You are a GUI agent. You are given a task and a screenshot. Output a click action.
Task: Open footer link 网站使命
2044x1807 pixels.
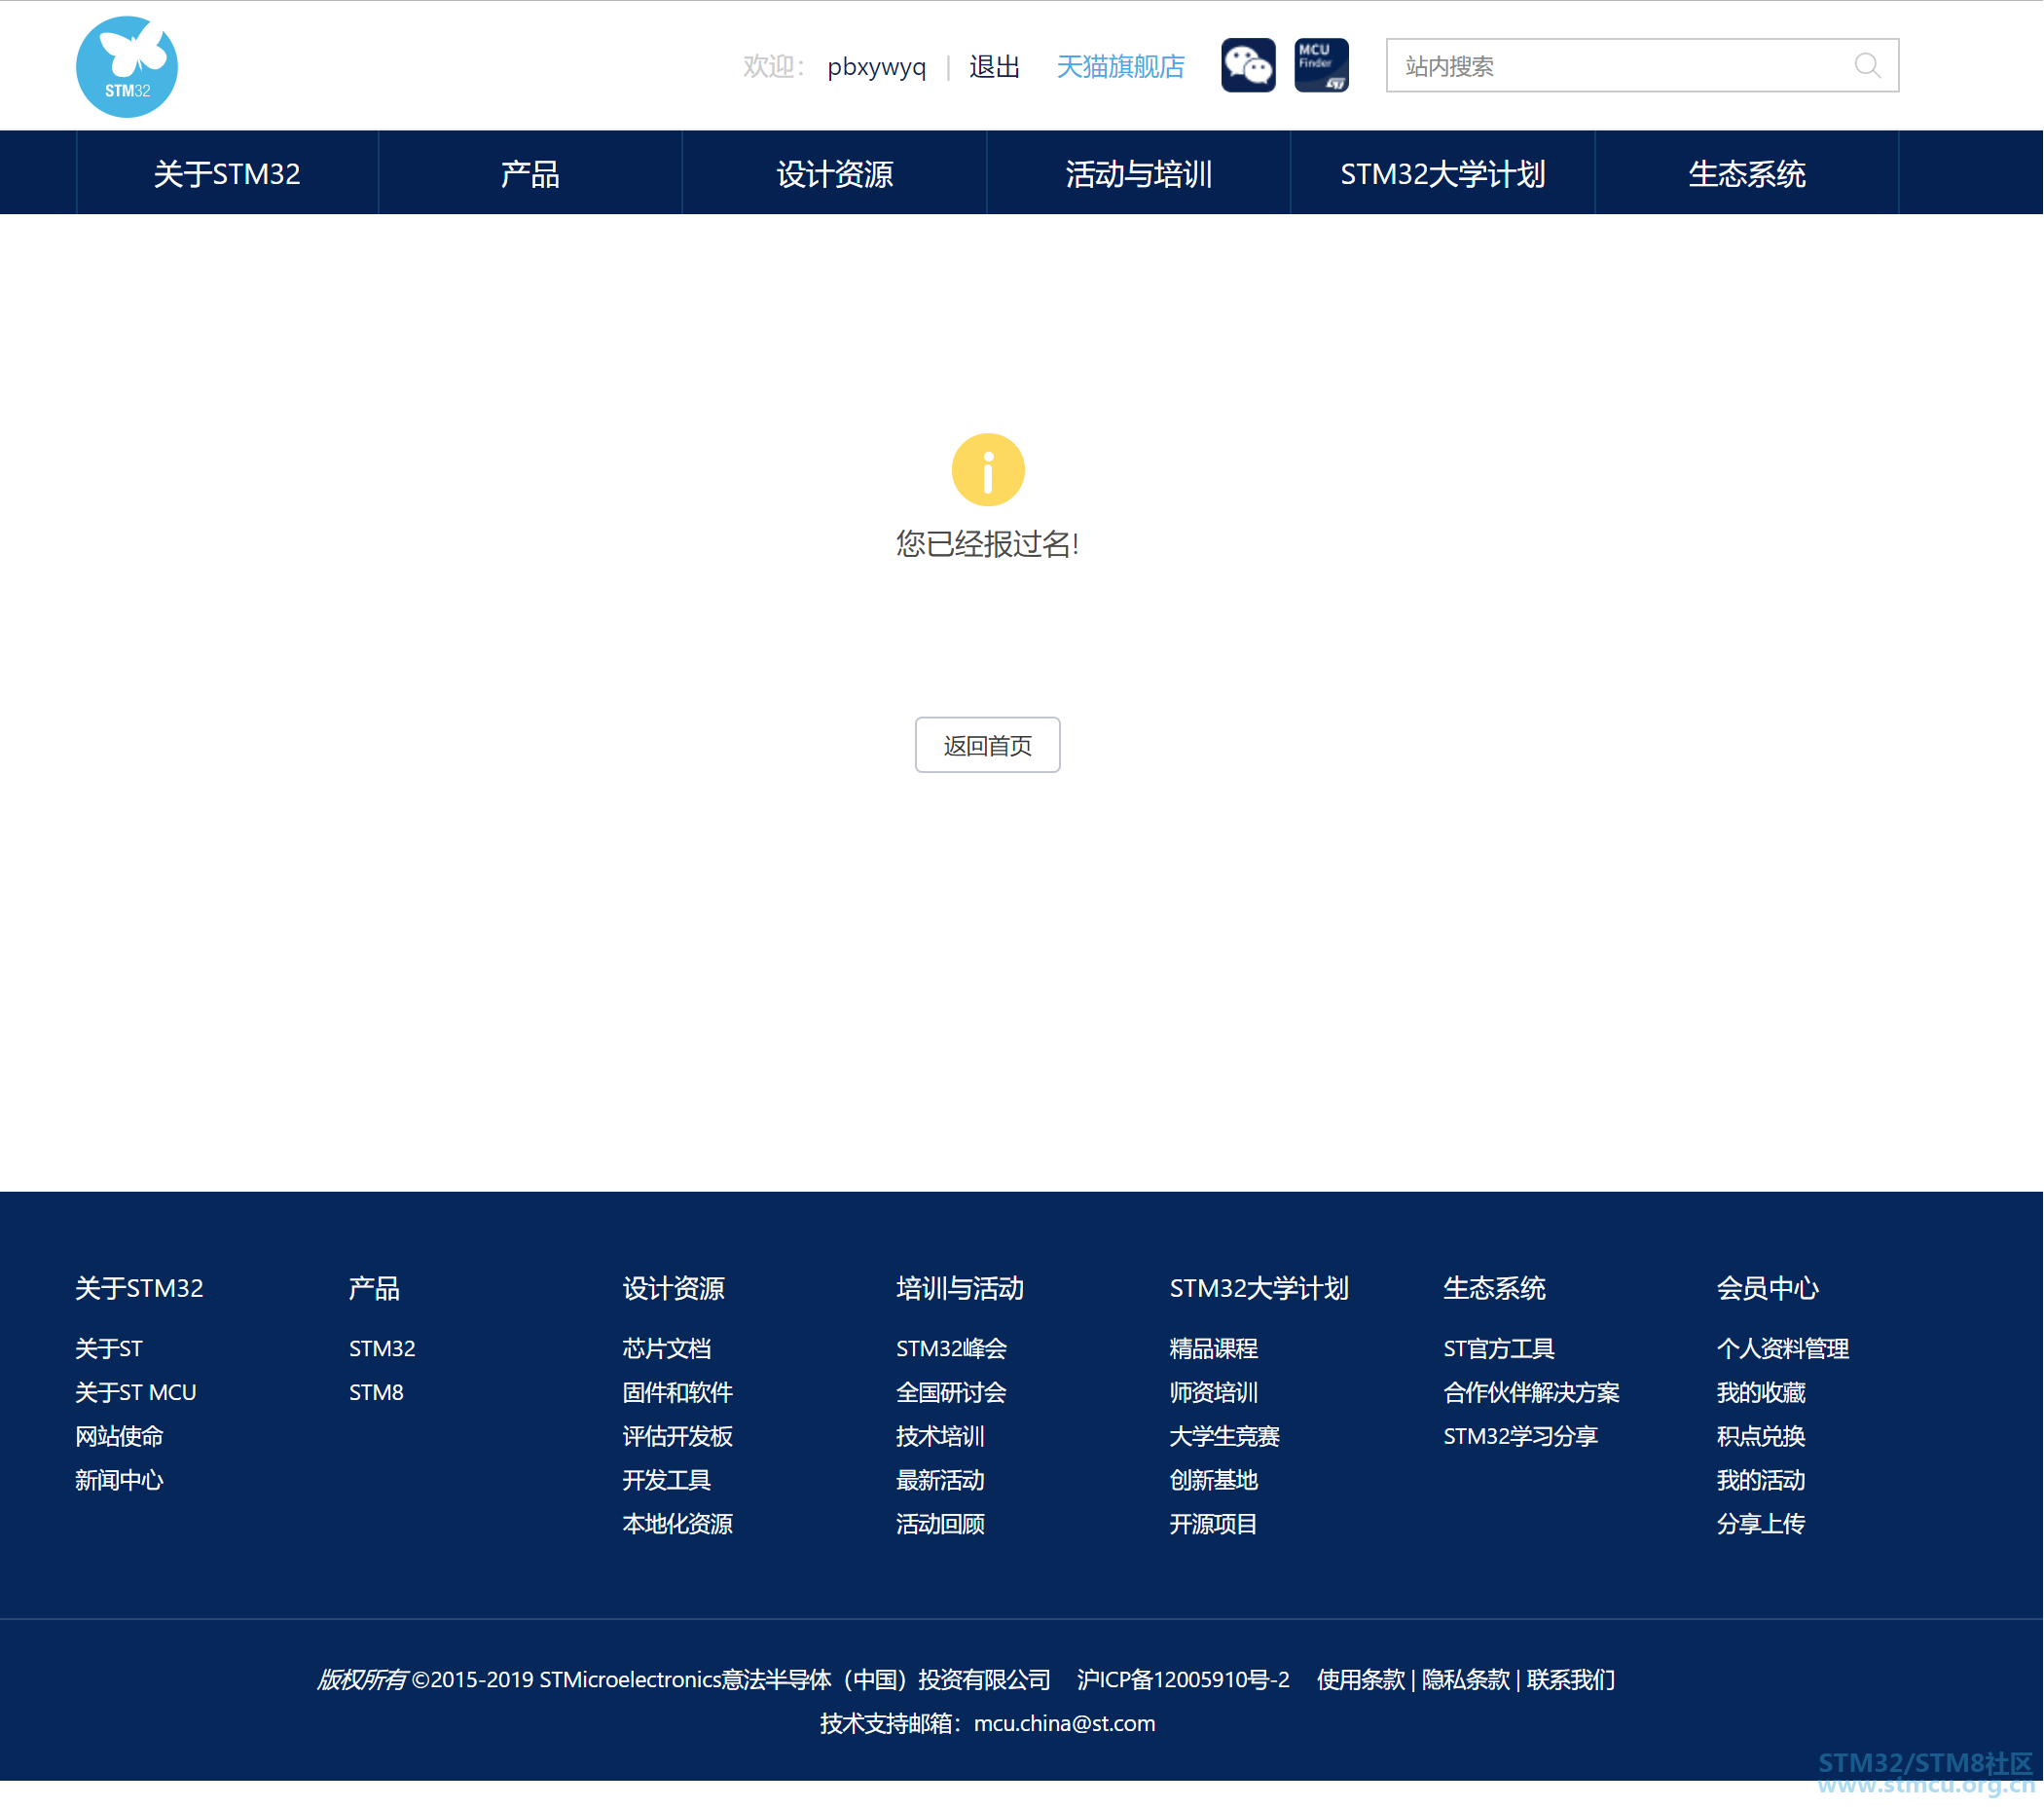(119, 1436)
